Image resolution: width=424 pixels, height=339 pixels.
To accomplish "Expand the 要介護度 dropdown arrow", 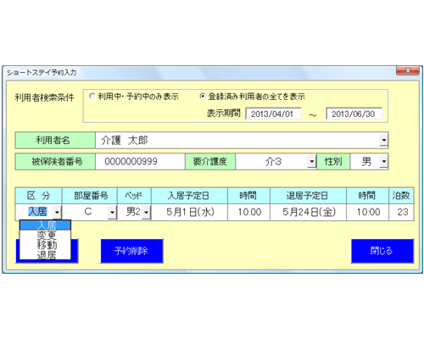I will click(x=311, y=162).
